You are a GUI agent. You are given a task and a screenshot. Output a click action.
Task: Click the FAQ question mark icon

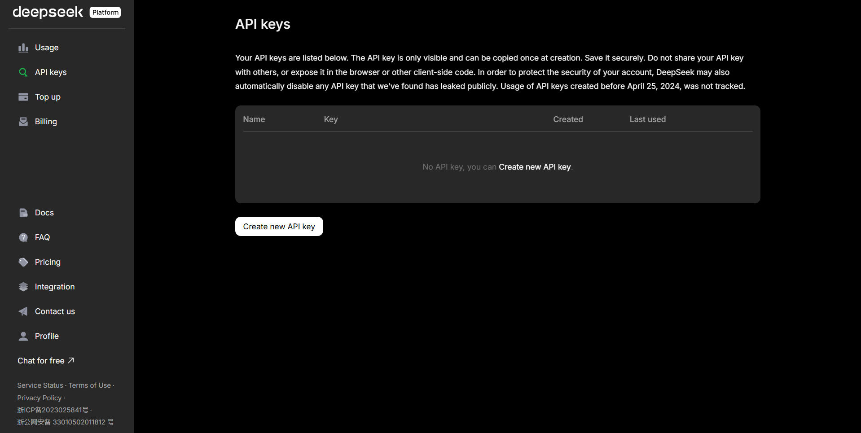(23, 237)
